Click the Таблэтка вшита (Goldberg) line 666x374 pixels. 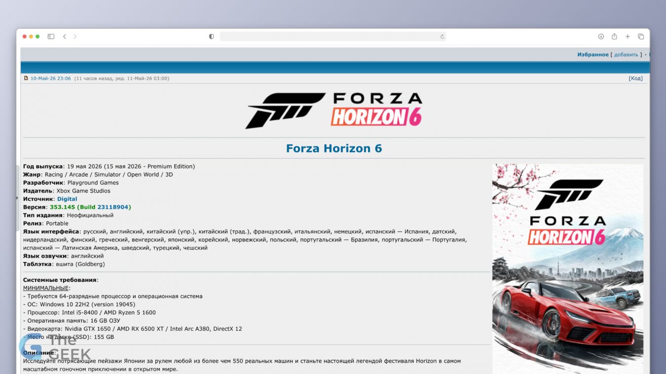coord(64,264)
